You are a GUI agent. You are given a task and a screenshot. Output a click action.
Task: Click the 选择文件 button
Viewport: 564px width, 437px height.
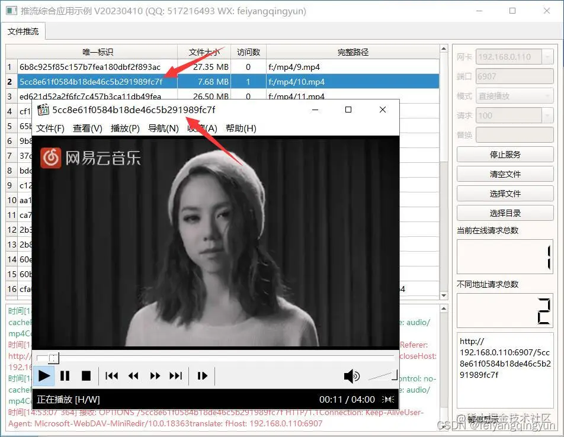(x=505, y=194)
